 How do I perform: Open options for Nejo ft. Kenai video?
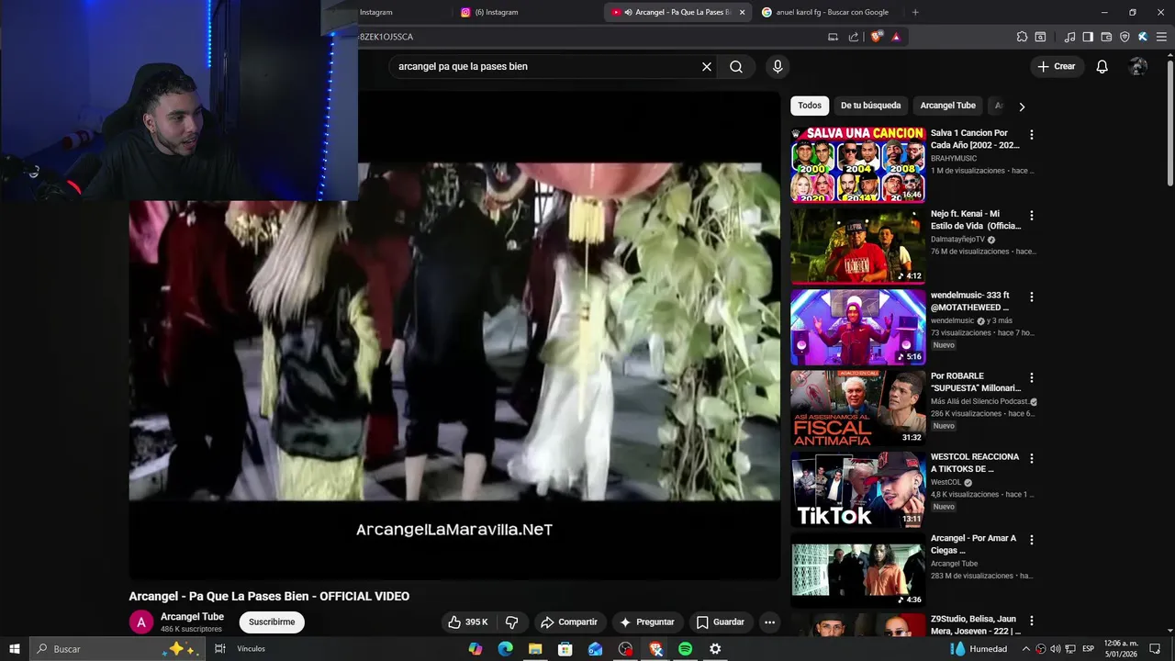tap(1031, 215)
